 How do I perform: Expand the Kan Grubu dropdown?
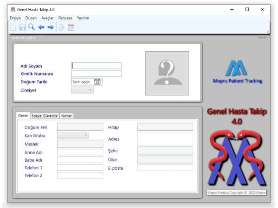point(73,135)
